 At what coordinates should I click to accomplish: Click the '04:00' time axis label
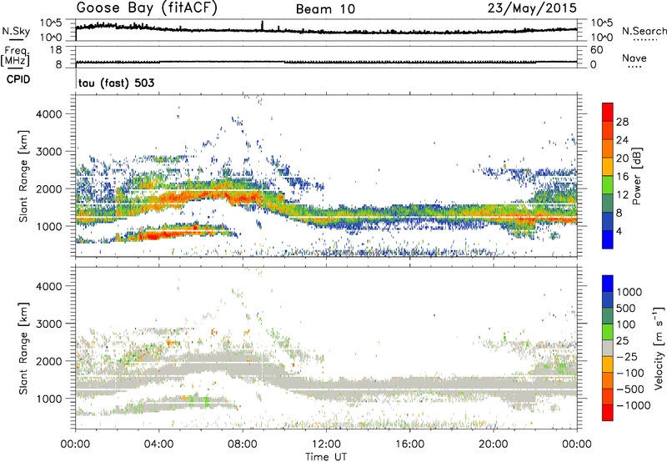159,444
